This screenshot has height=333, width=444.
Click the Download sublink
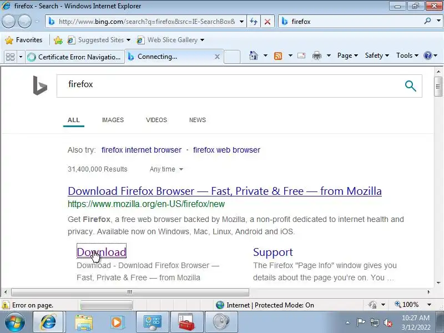[102, 252]
